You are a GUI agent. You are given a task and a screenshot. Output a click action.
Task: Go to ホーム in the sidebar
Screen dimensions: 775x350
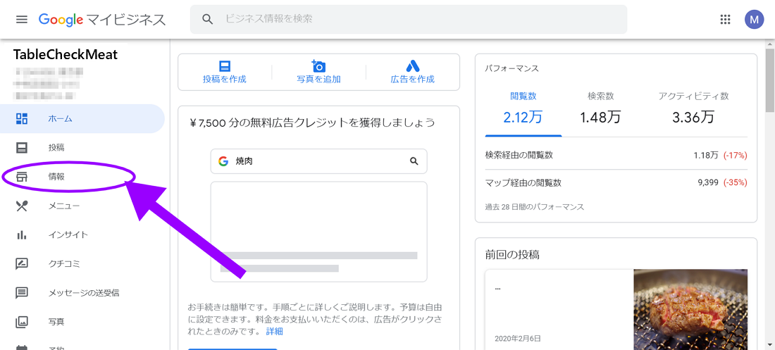(60, 119)
